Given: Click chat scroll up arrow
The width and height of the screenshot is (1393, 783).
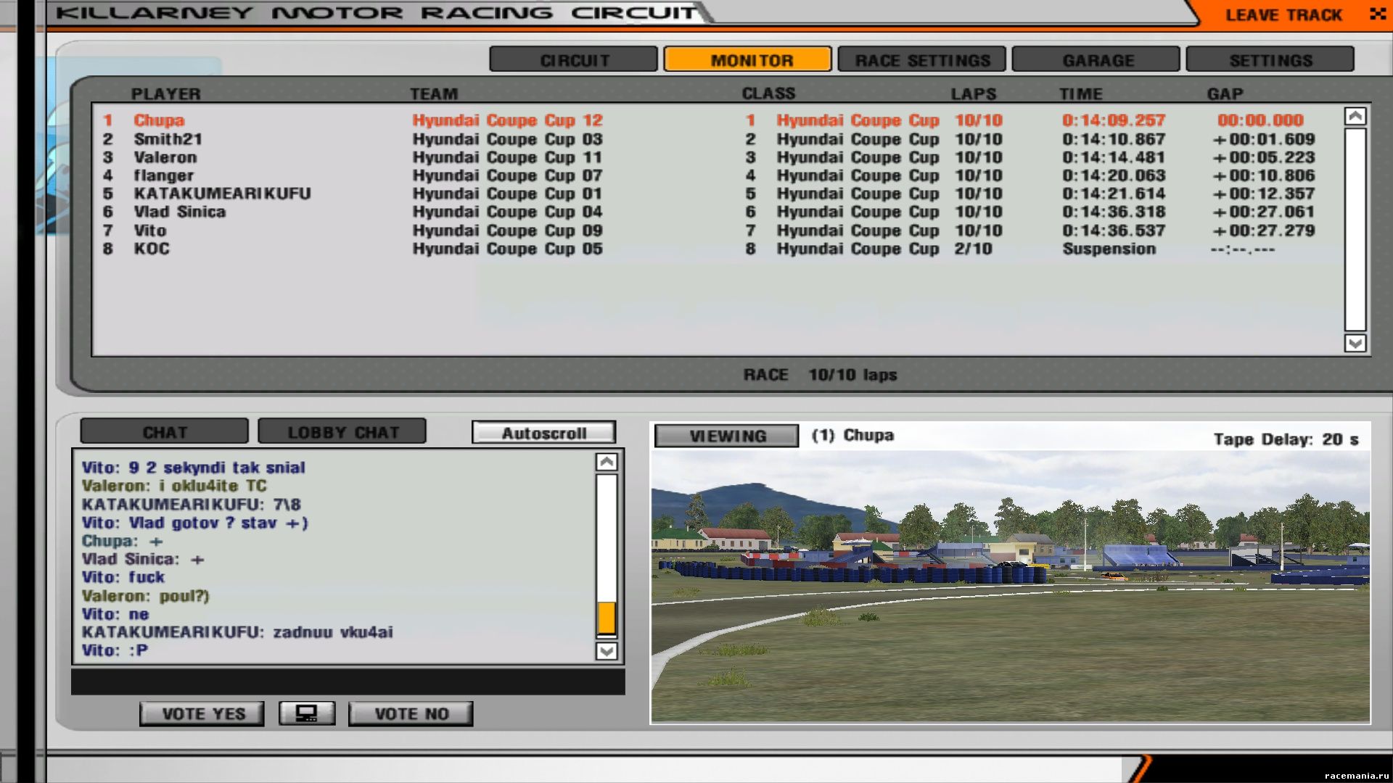Looking at the screenshot, I should pos(607,462).
